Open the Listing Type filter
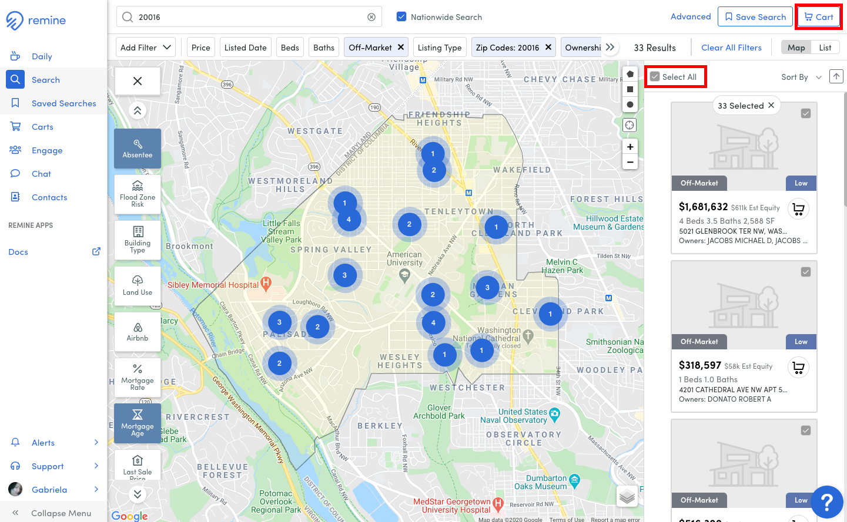This screenshot has height=522, width=847. [x=440, y=48]
